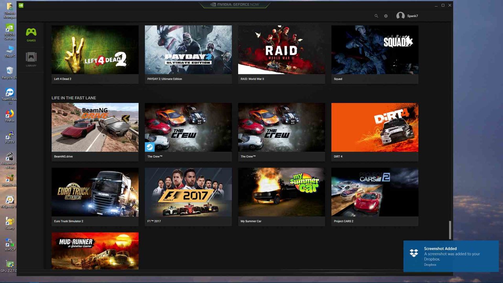The height and width of the screenshot is (283, 503).
Task: Select the Geany desktop shortcut
Action: [x=10, y=224]
